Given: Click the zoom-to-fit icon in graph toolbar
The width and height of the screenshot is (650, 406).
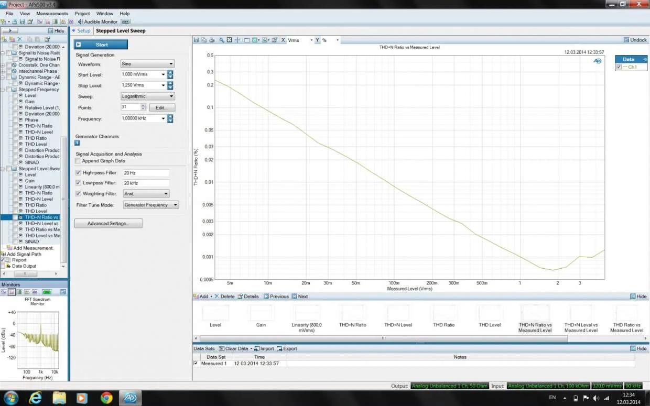Looking at the screenshot, I should (229, 40).
